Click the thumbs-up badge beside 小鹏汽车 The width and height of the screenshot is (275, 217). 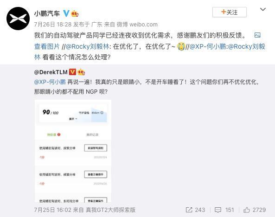[75, 13]
